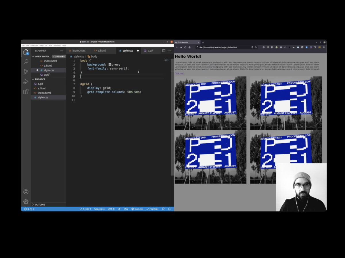Click the Ln 5, Col 1 indicator
The image size is (345, 258).
[85, 209]
